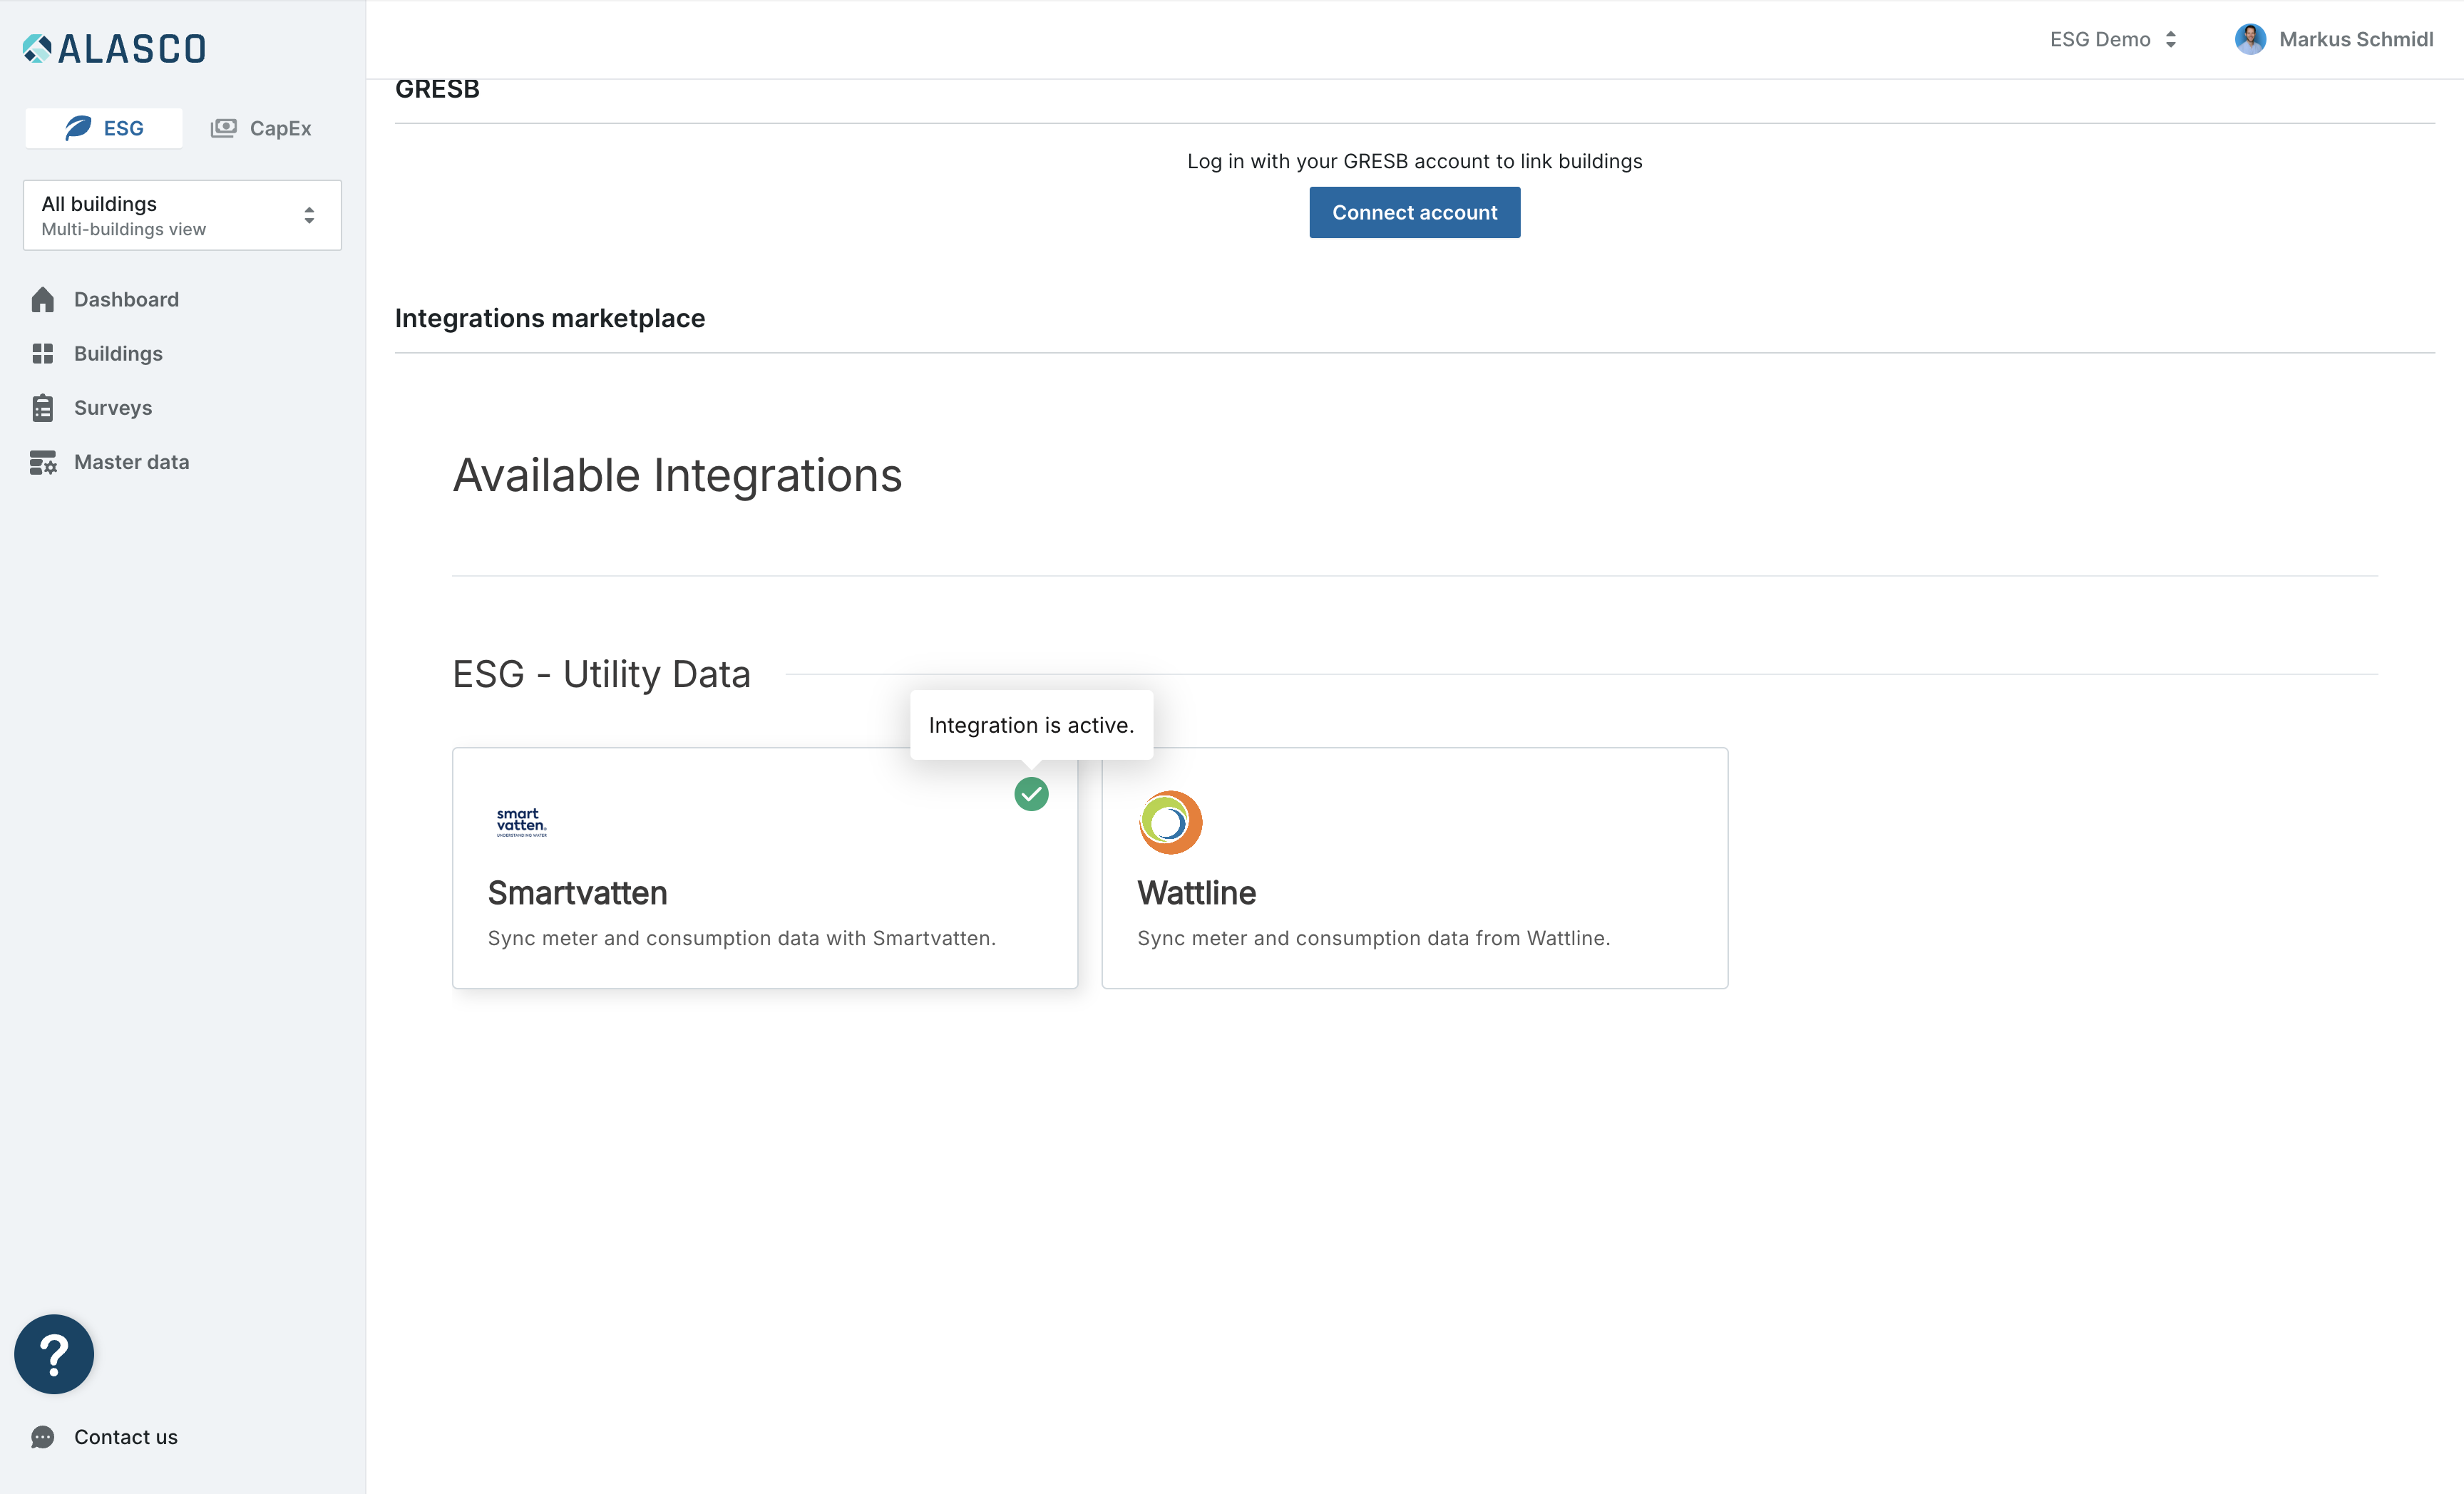Click the Buildings grid icon
The height and width of the screenshot is (1494, 2464).
click(42, 353)
